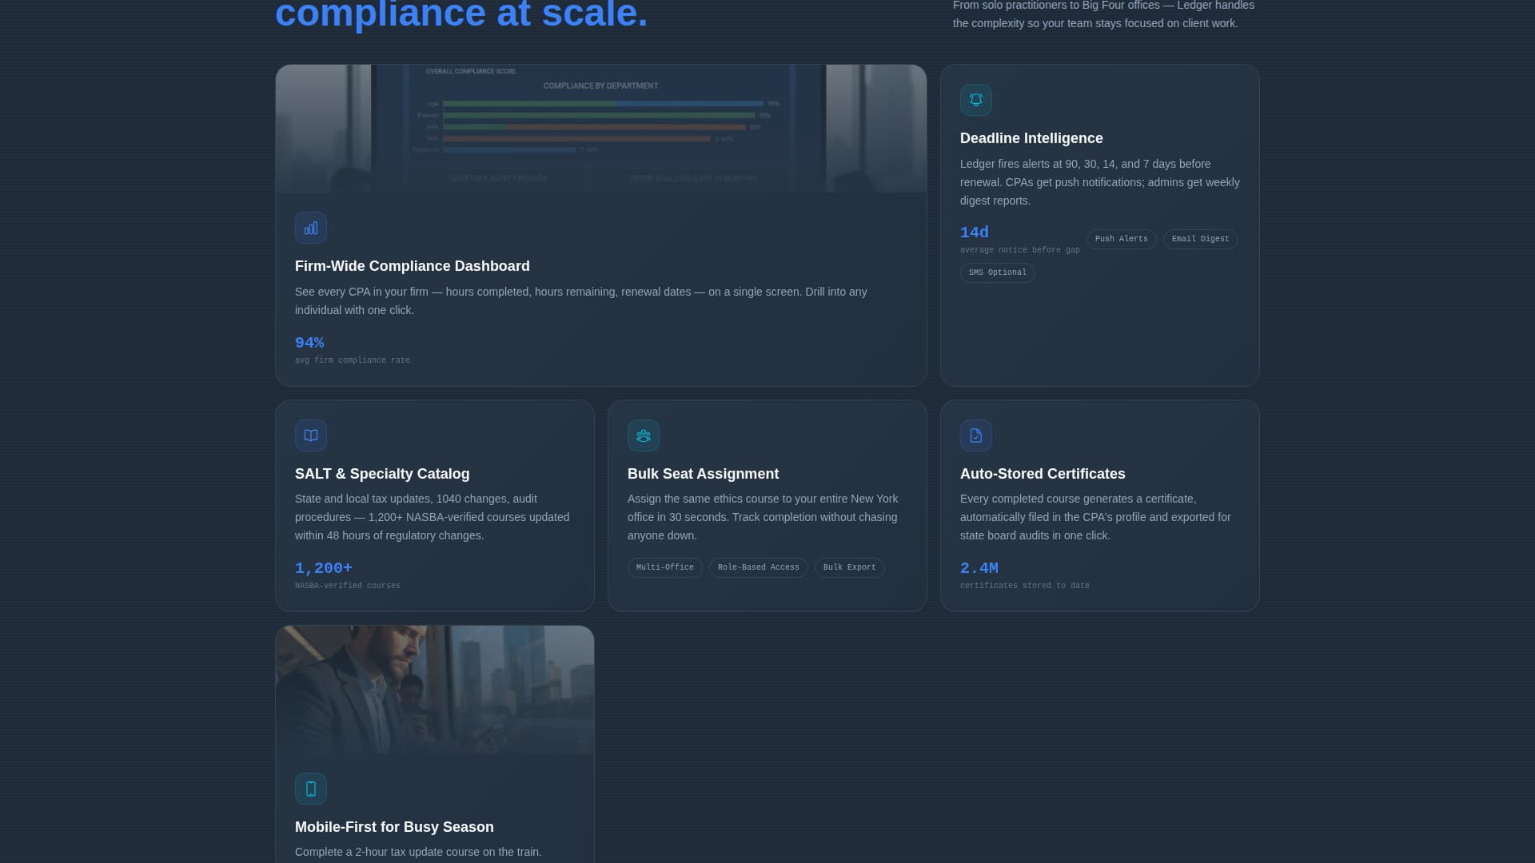Viewport: 1535px width, 863px height.
Task: Click the Firm-Wide Compliance Dashboard heading
Action: (x=412, y=266)
